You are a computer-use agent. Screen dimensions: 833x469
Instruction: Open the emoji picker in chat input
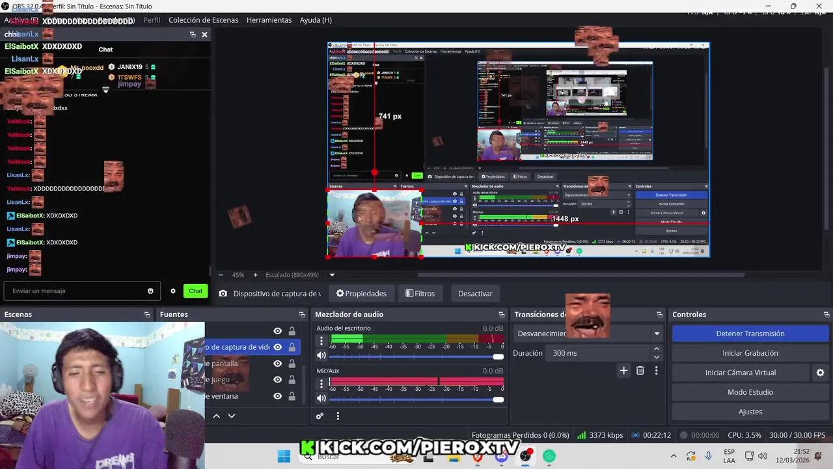tap(150, 291)
